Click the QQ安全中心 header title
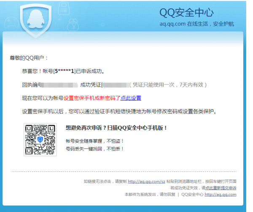The height and width of the screenshot is (212, 253). (x=186, y=13)
